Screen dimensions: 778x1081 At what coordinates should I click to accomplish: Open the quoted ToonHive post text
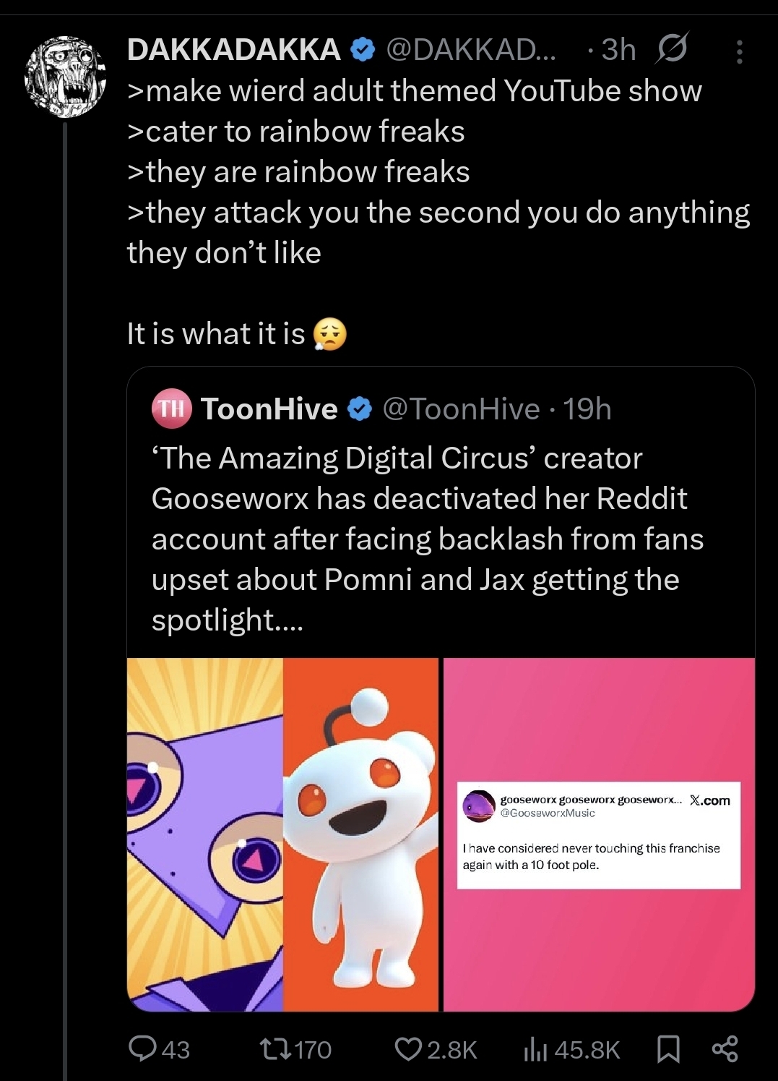(426, 539)
